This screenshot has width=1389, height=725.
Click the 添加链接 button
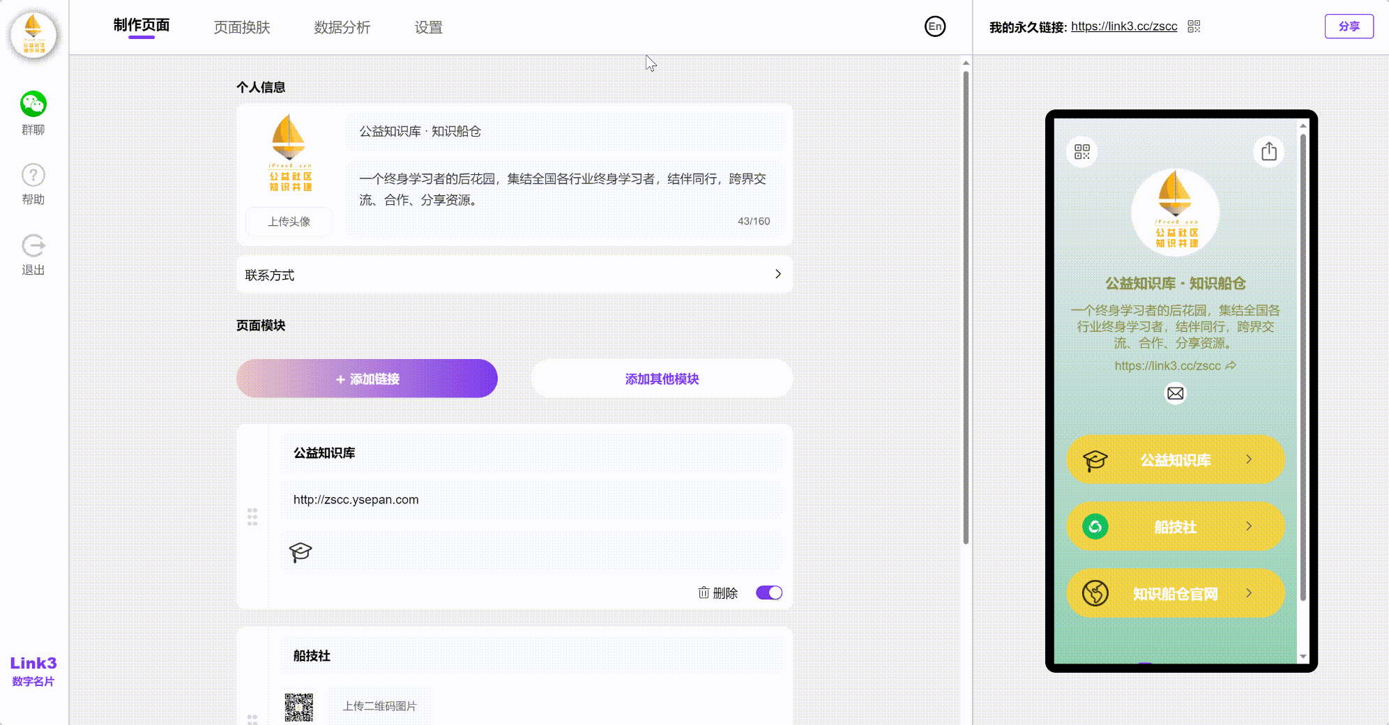367,379
